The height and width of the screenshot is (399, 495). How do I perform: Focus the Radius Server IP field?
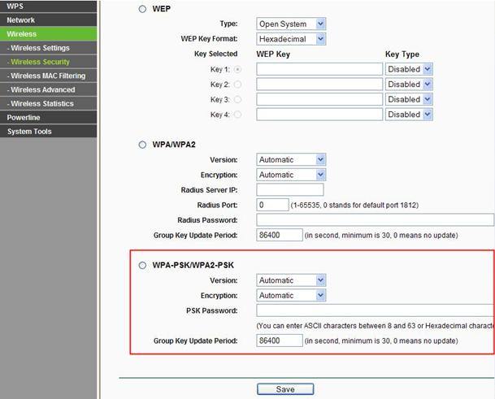point(290,190)
